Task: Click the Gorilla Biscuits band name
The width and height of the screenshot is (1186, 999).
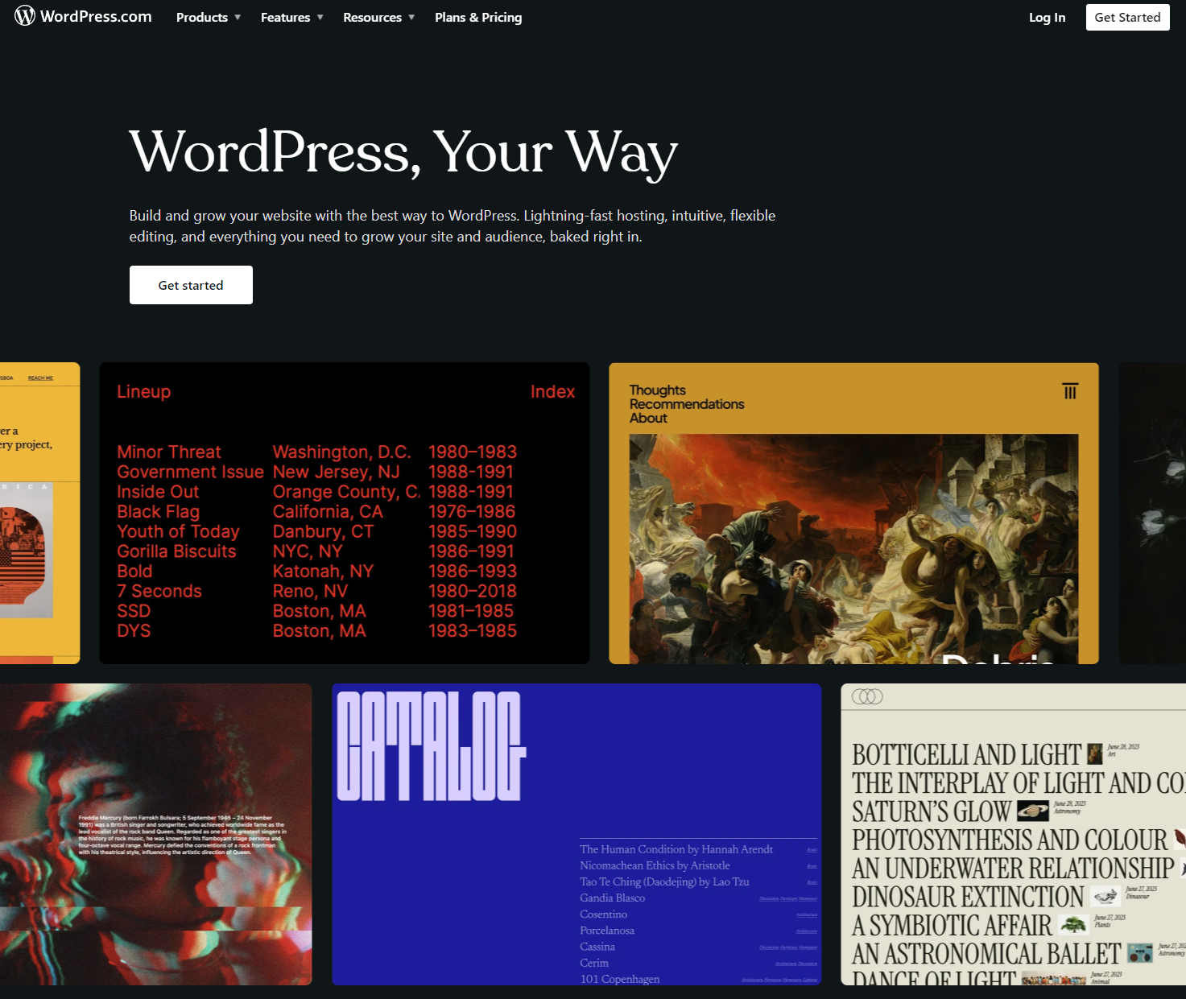Action: point(177,551)
